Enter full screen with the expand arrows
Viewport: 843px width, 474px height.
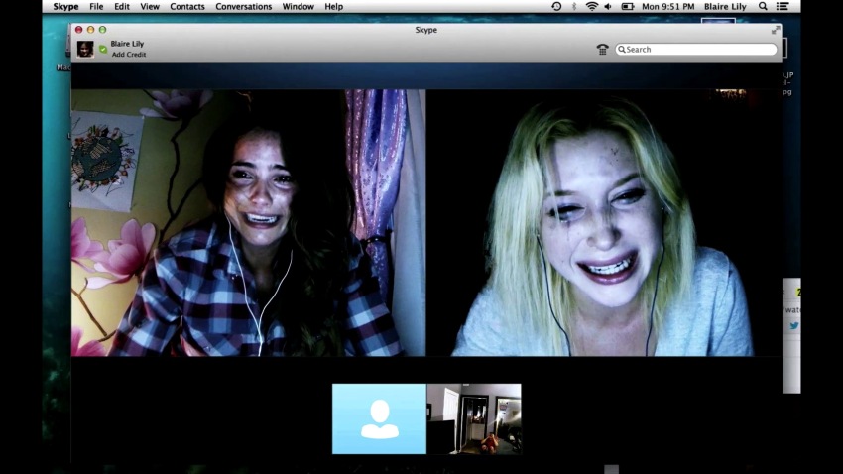776,30
